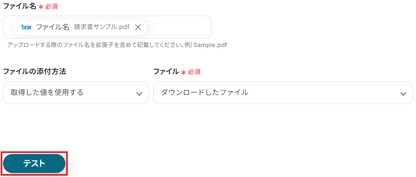
Task: Click the chevron of 取得した値を使用する dropdown
Action: point(140,94)
